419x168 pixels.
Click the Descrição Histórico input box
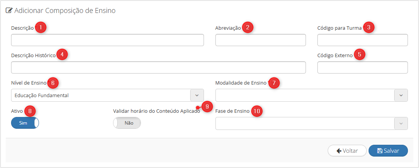[158, 67]
